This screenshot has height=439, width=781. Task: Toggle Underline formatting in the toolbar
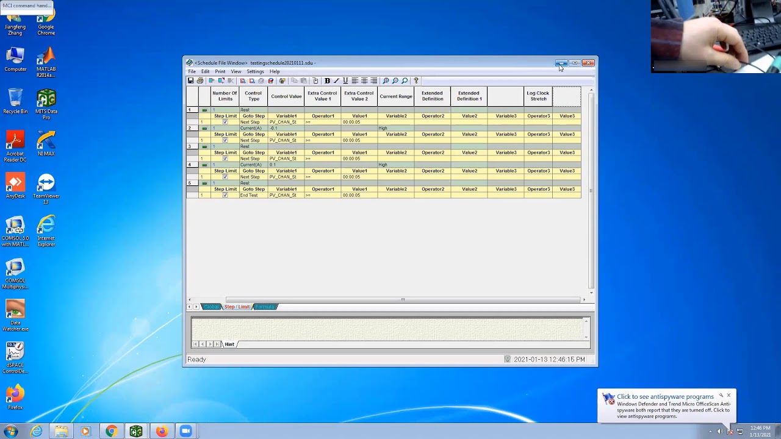(x=345, y=80)
